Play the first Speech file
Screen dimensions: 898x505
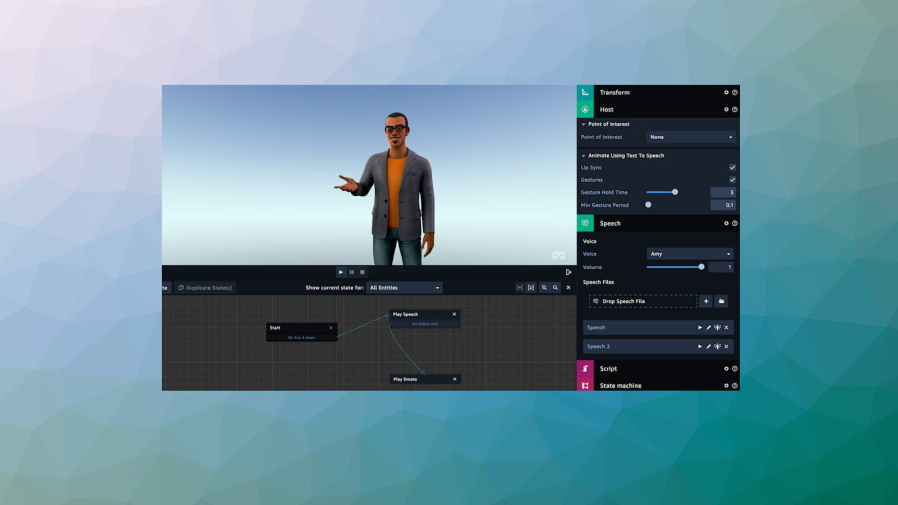(700, 328)
